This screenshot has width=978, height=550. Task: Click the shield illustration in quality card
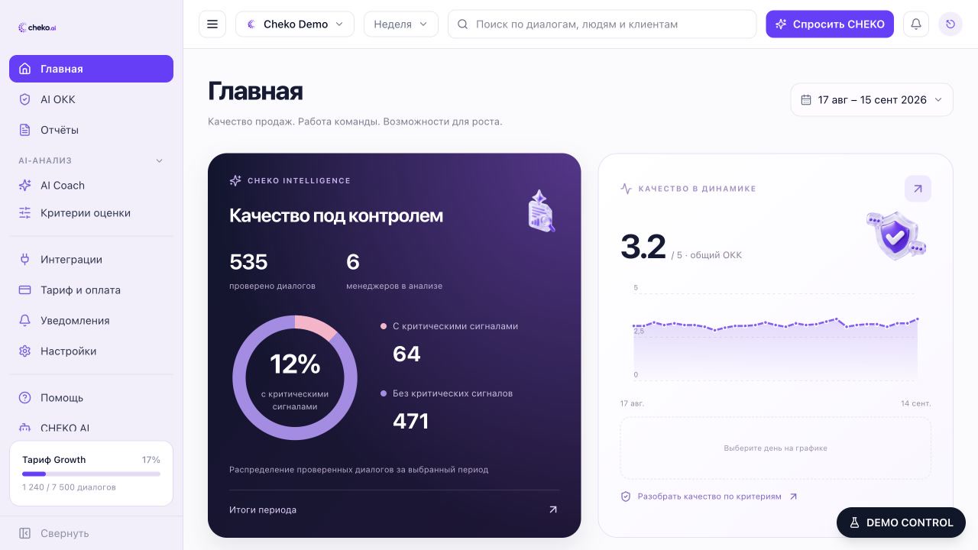tap(896, 235)
